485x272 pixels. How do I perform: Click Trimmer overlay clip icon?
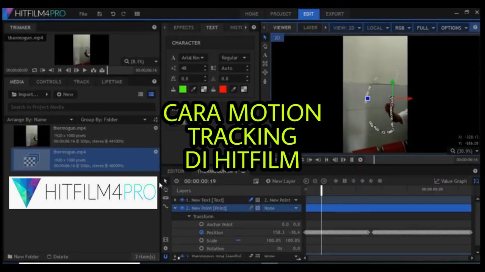click(102, 70)
